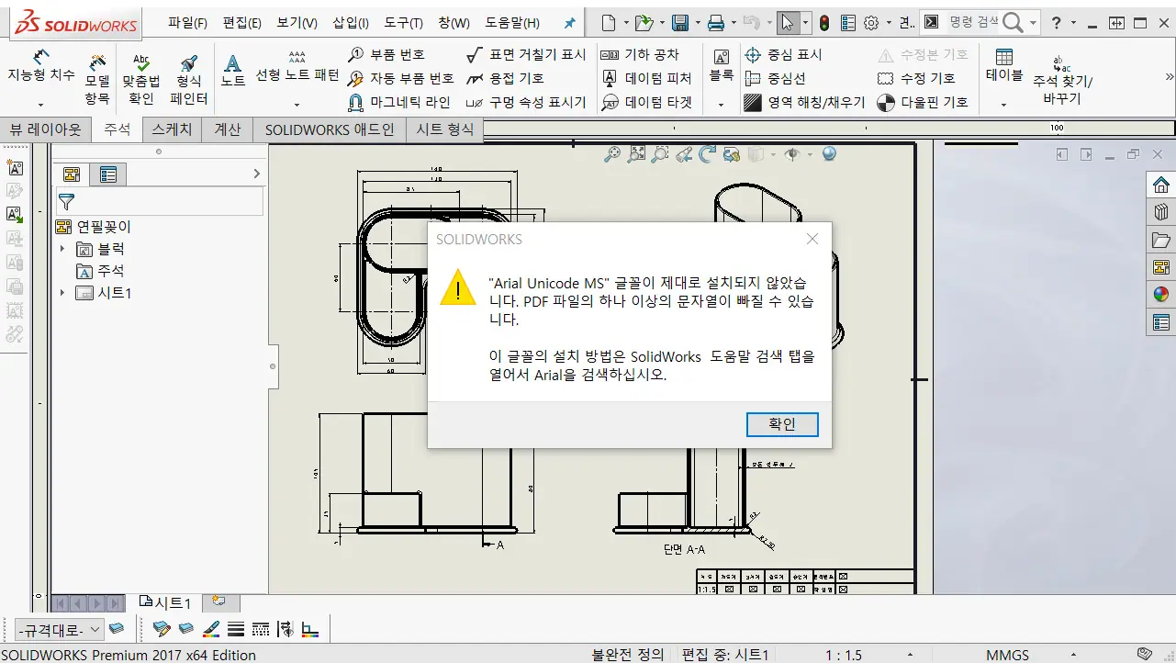Insert a 수정 기호 revision cloud

(916, 78)
